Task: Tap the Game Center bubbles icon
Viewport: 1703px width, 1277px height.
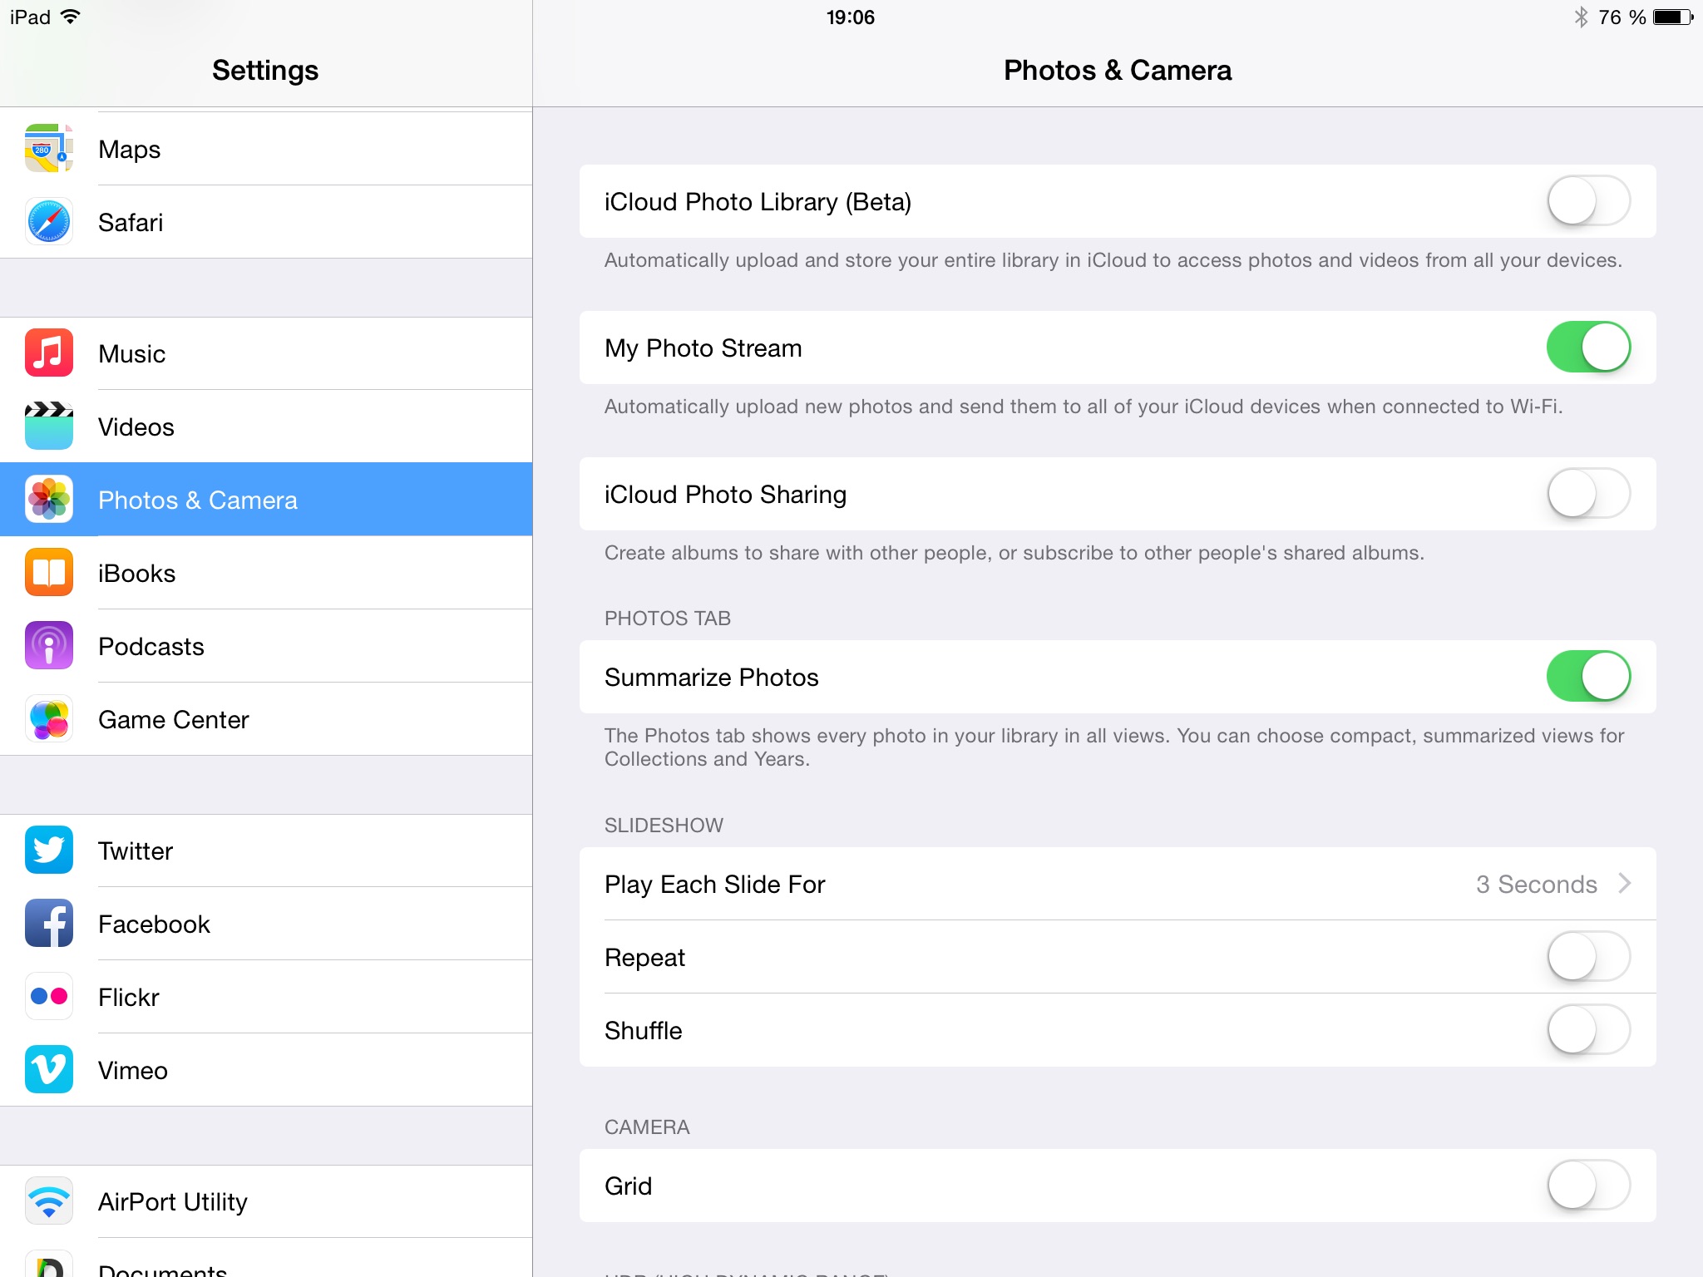Action: (49, 719)
